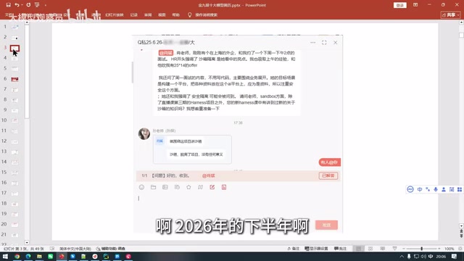This screenshot has width=464, height=261.
Task: Click the spell check status bar icon
Action: [52, 249]
